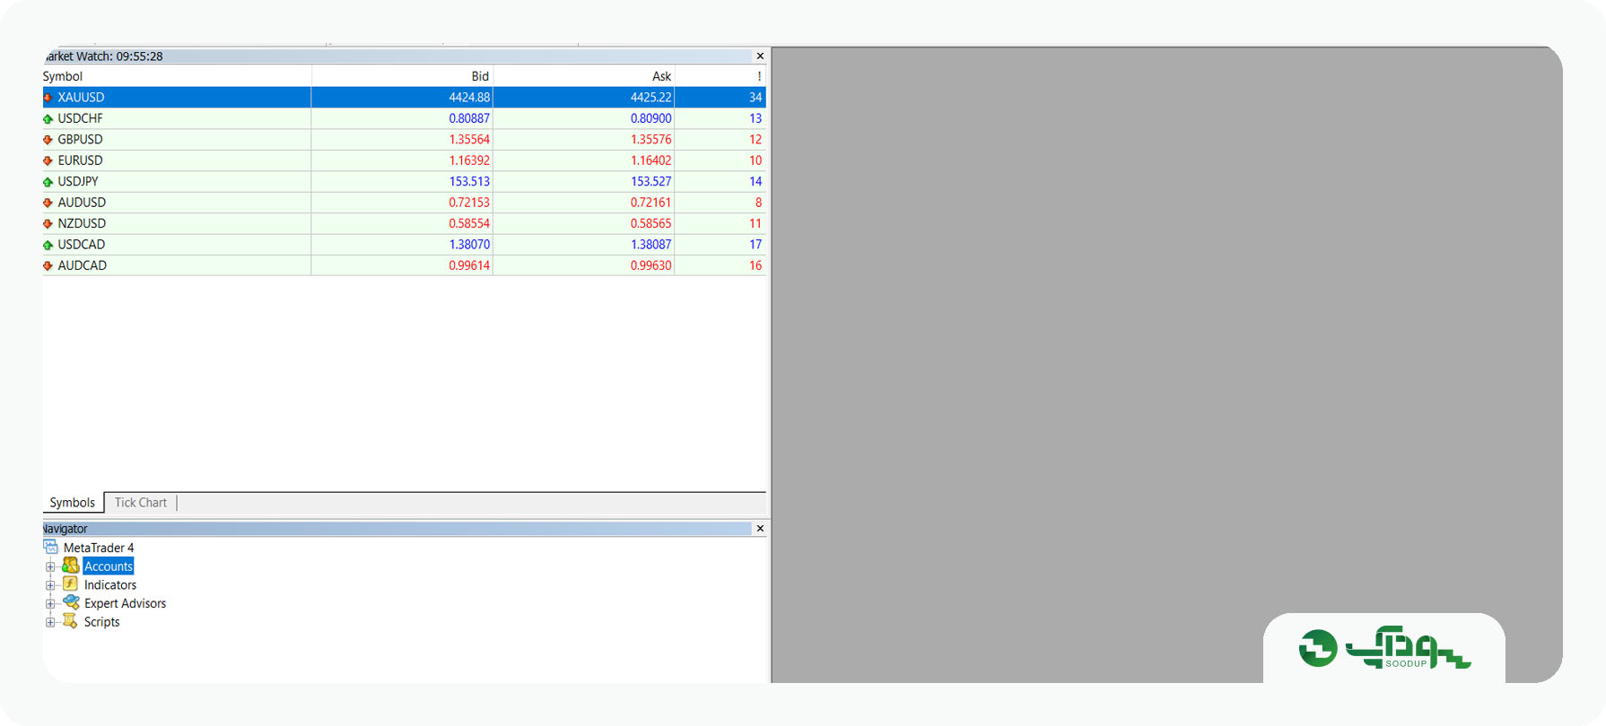The height and width of the screenshot is (726, 1606).
Task: Click the AUDCAD down-arrow direction icon
Action: click(x=48, y=266)
